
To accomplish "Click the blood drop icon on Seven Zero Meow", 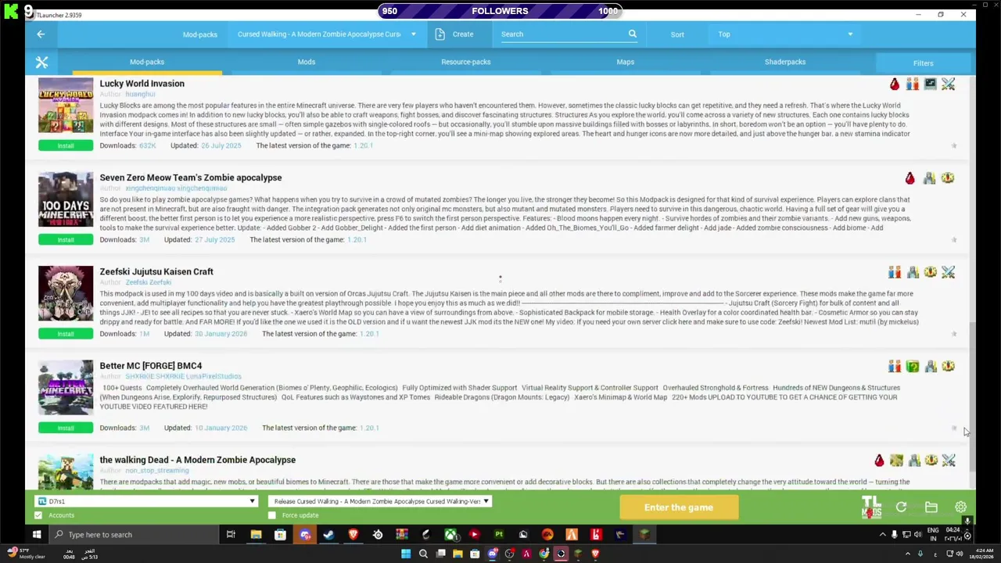I will 910,178.
